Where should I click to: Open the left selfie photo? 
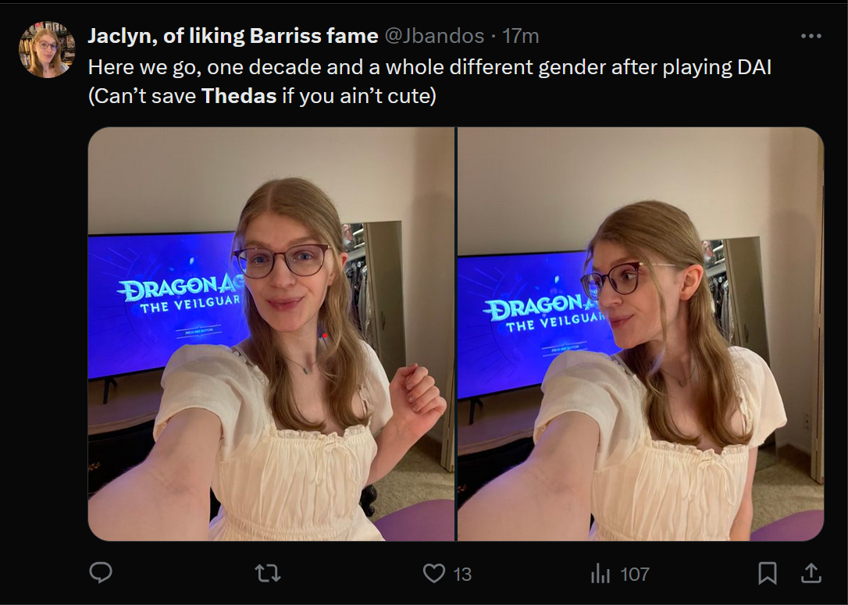point(271,333)
